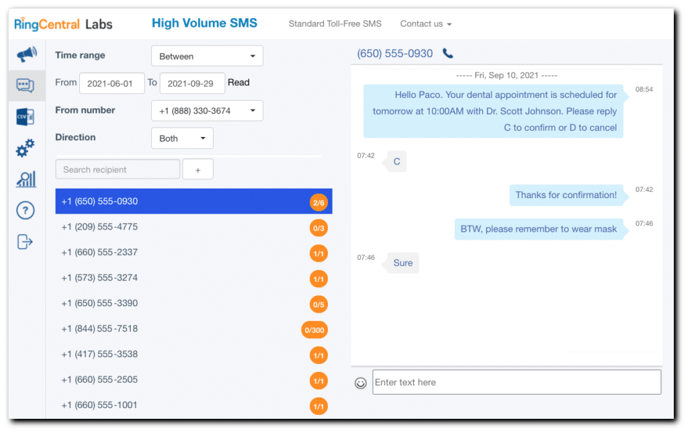This screenshot has width=688, height=433.
Task: Open the megaphone campaign icon in sidebar
Action: pyautogui.click(x=27, y=54)
